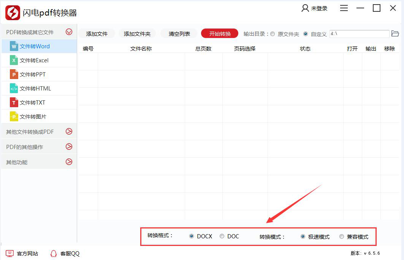The width and height of the screenshot is (404, 260).
Task: Click the 添加文件 button
Action: [x=97, y=33]
